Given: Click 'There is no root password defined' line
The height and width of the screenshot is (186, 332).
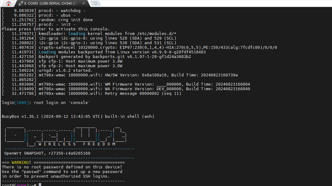Looking at the screenshot, I should (62, 167).
